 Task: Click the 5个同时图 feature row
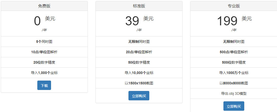(x=44, y=42)
